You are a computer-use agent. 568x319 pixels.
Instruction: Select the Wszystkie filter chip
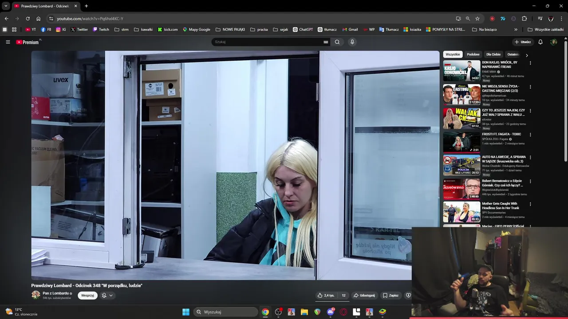[453, 54]
